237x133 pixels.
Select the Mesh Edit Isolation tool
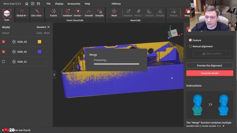click(x=128, y=13)
